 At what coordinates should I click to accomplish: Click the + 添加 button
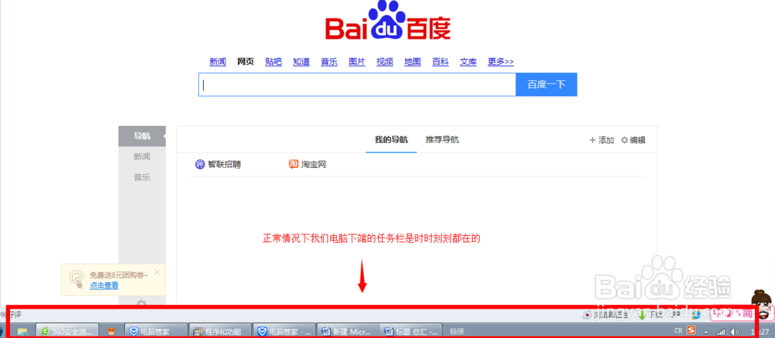[x=601, y=140]
